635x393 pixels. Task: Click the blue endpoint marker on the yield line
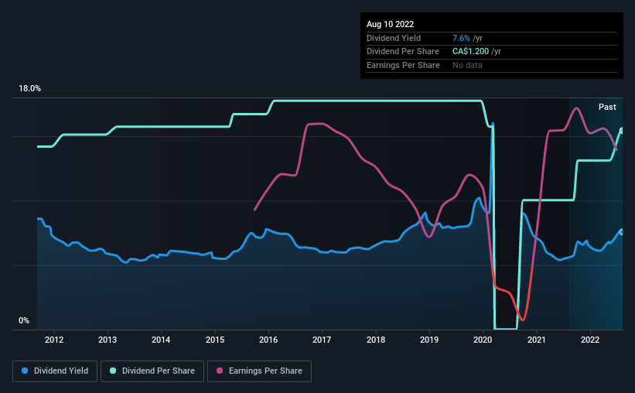click(621, 232)
